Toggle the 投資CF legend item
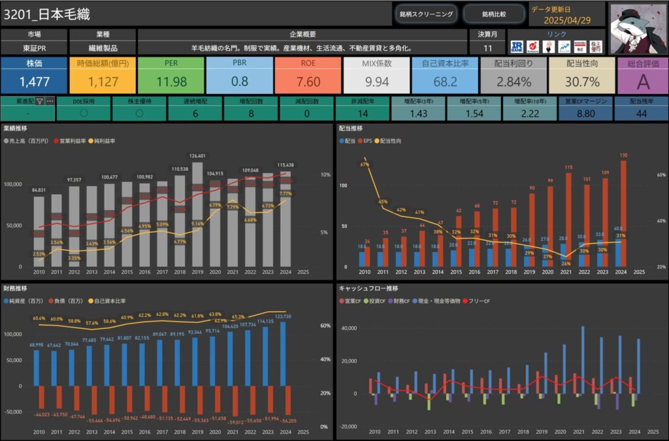 374,301
